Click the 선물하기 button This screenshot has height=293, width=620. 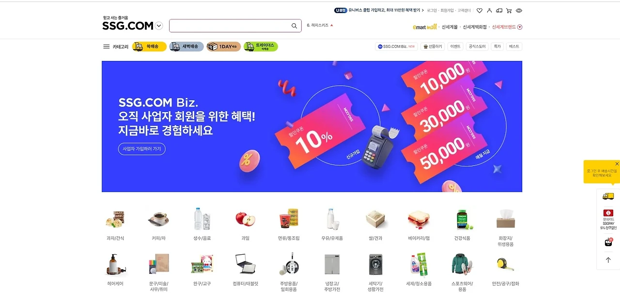433,46
